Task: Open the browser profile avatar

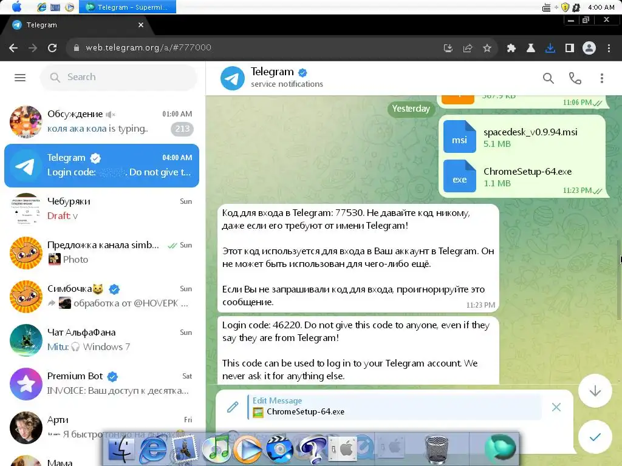Action: click(x=589, y=48)
